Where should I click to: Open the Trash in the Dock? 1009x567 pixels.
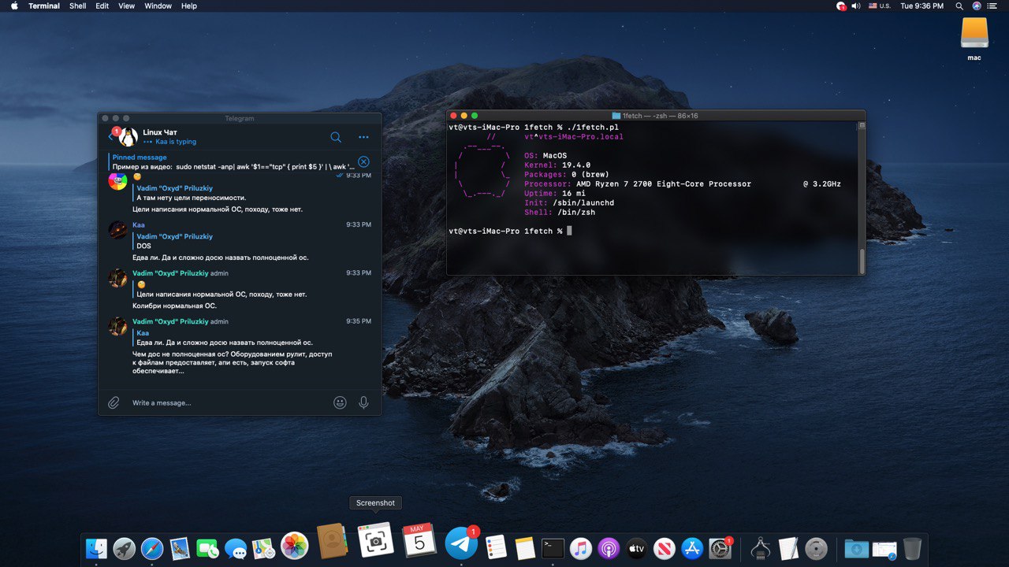coord(912,548)
